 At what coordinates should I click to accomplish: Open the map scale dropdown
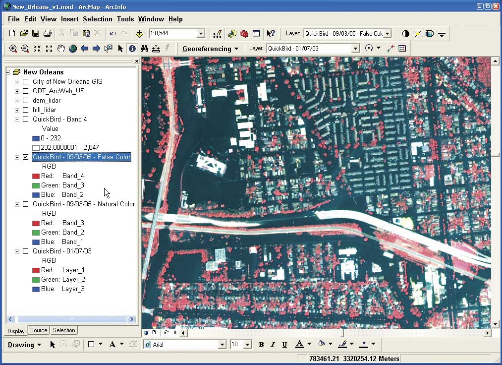coord(201,34)
